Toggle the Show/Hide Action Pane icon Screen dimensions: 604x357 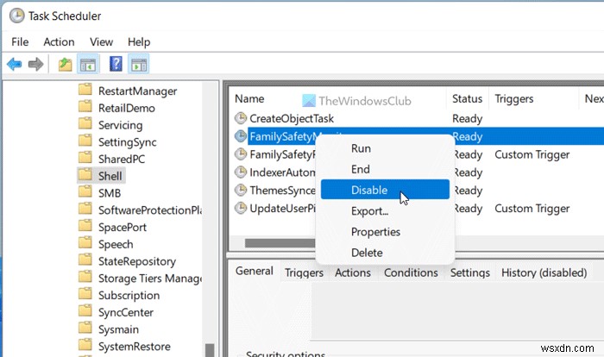pyautogui.click(x=139, y=64)
